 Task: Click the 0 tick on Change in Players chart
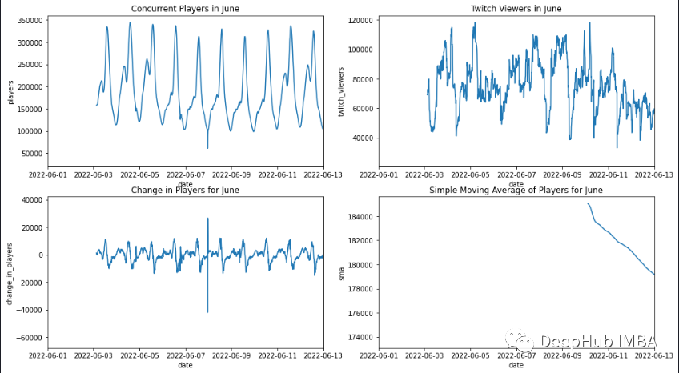click(42, 255)
